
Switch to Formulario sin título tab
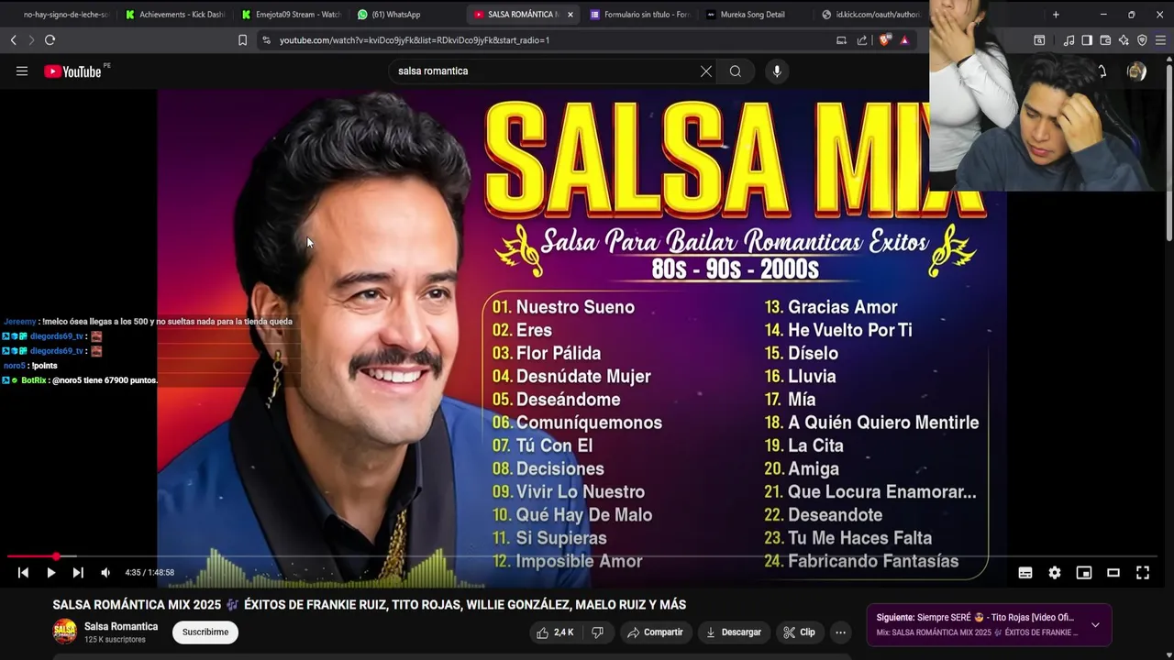pyautogui.click(x=640, y=15)
